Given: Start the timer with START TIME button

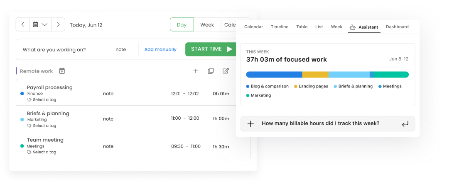Looking at the screenshot, I should pyautogui.click(x=211, y=49).
